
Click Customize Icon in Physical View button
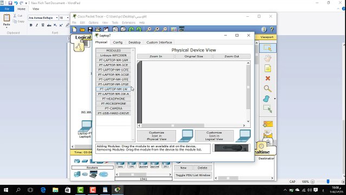156,136
